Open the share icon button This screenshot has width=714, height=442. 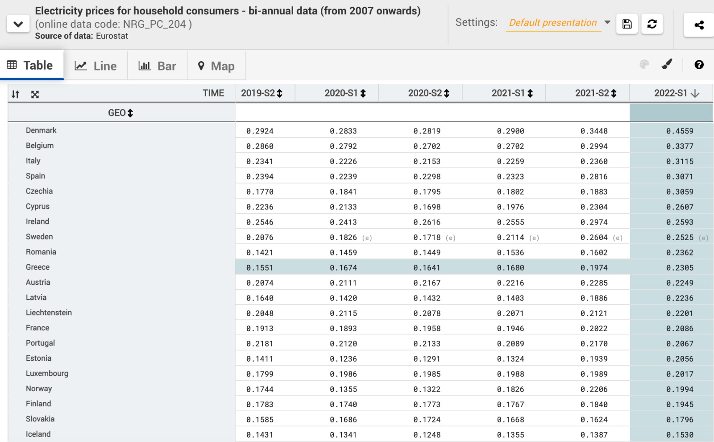point(699,25)
